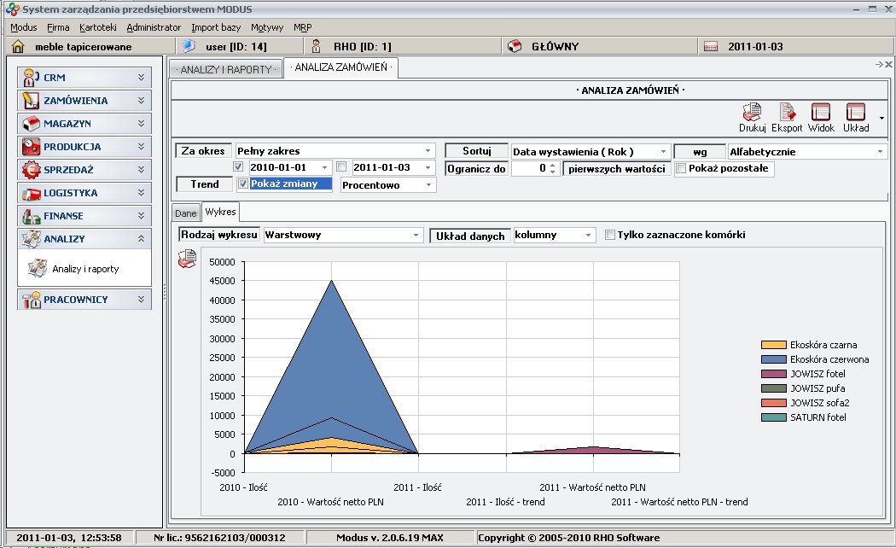Open the Kartoteki menu

[97, 27]
